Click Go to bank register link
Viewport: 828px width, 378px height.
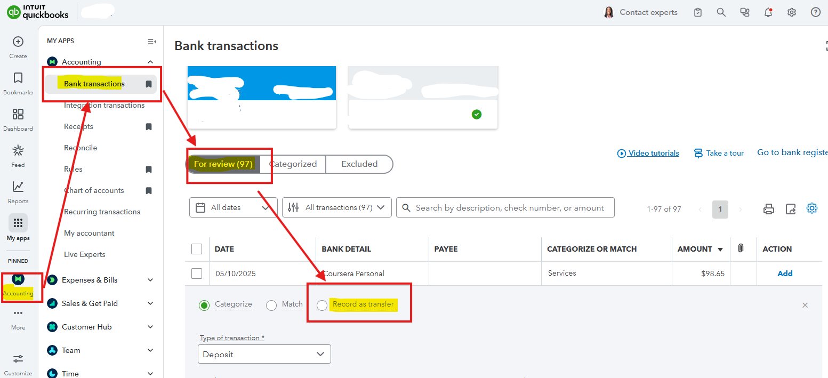pos(792,152)
